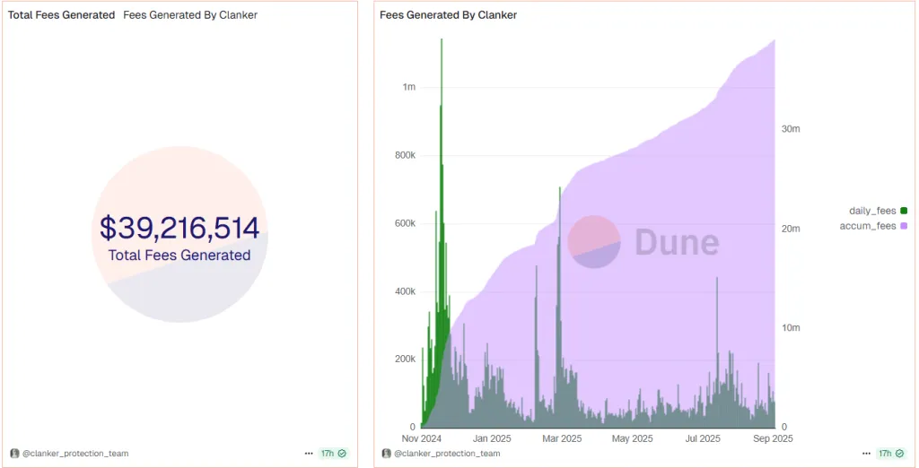
Task: Click the Jan 2025 x-axis label
Action: pos(492,438)
